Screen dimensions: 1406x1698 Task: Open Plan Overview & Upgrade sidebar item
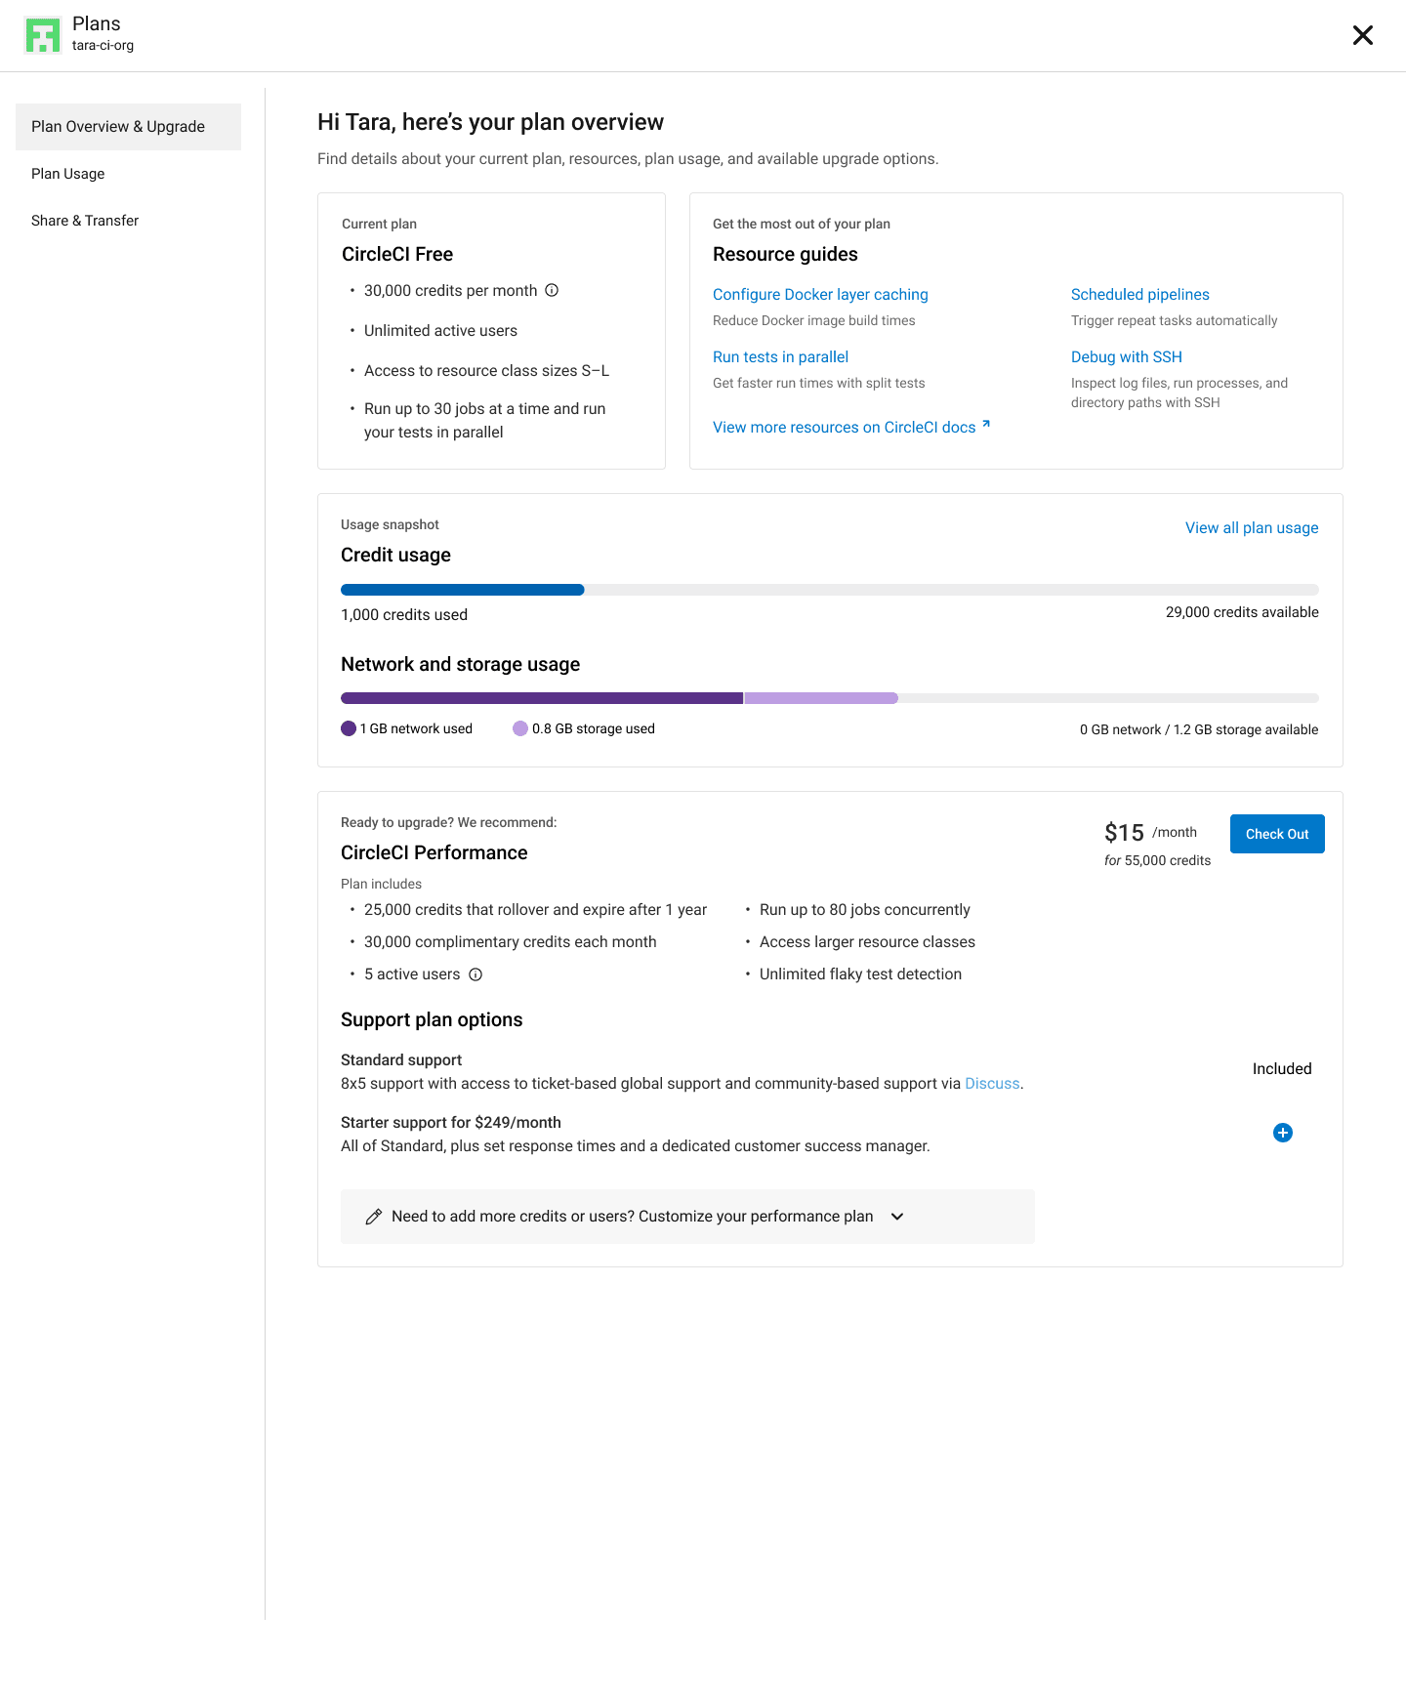click(118, 127)
